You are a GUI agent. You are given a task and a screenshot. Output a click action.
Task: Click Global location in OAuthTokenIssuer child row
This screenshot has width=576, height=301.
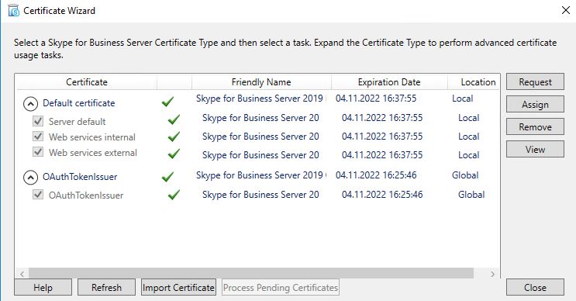point(471,195)
